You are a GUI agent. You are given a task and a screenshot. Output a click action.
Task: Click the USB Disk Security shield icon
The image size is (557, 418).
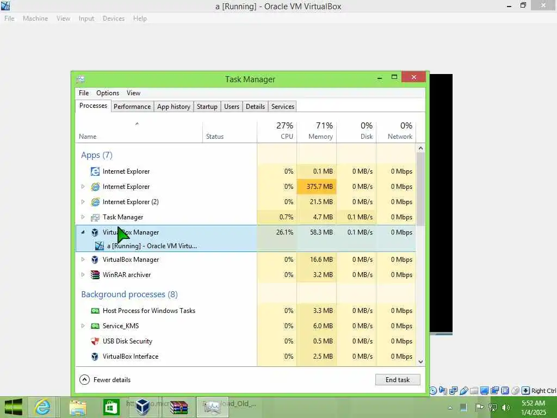(x=95, y=341)
